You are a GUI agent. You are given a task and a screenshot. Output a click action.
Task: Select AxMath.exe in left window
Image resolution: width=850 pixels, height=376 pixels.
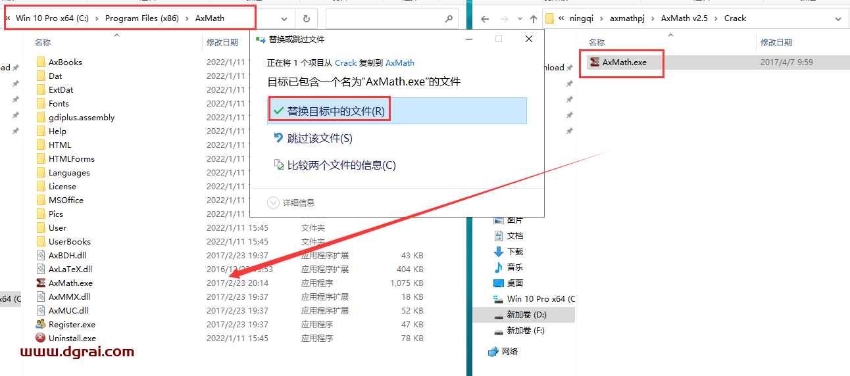(x=70, y=283)
